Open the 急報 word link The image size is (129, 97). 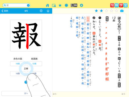tap(83, 21)
